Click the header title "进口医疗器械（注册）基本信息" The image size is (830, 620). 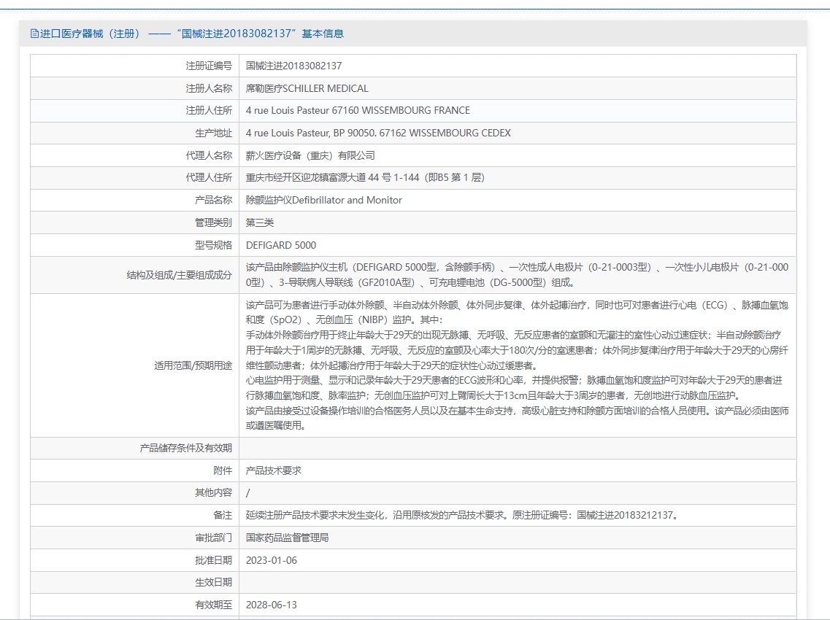(x=191, y=34)
